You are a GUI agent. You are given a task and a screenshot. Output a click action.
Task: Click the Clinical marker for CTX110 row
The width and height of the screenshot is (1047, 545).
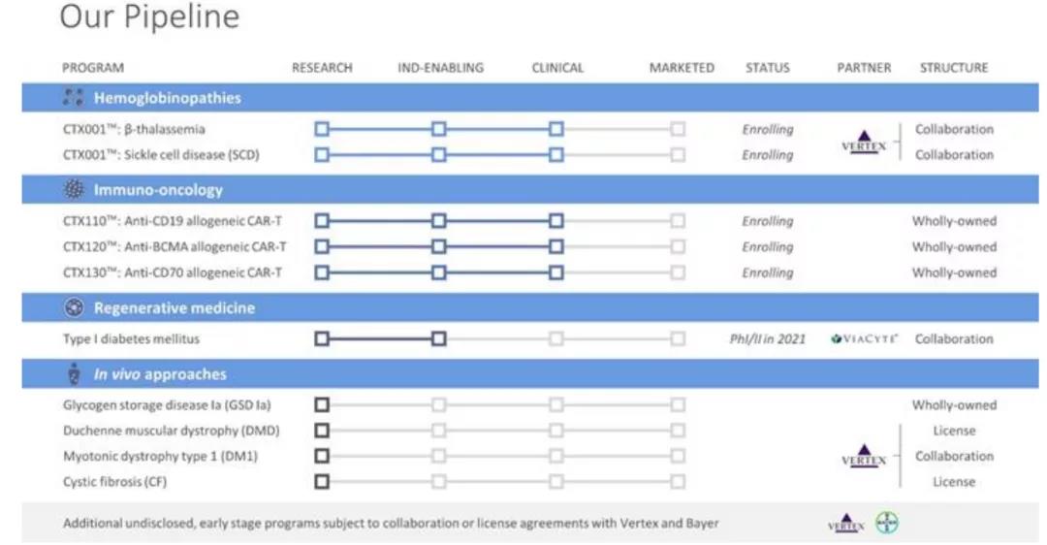point(555,221)
